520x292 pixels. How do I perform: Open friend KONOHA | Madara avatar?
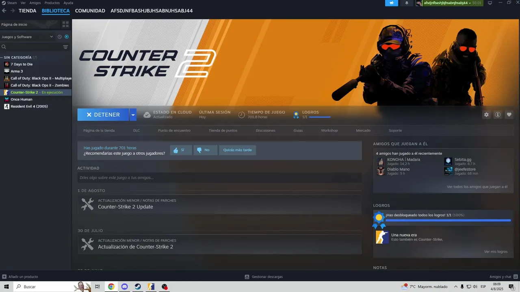tap(381, 161)
